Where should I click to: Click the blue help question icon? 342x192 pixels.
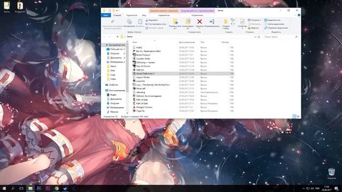tap(299, 15)
